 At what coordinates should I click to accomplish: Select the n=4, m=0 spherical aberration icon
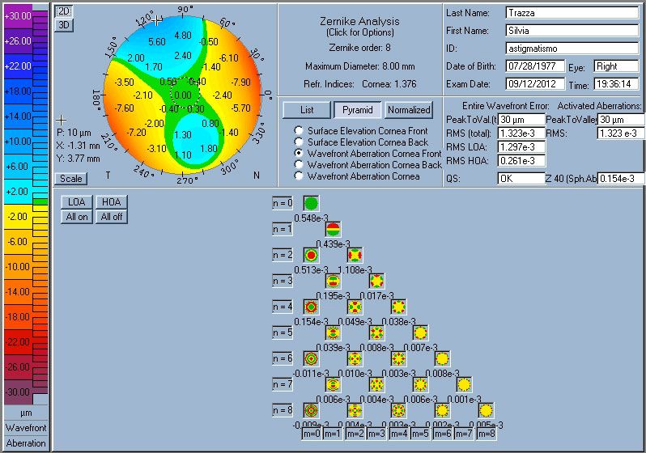point(311,307)
